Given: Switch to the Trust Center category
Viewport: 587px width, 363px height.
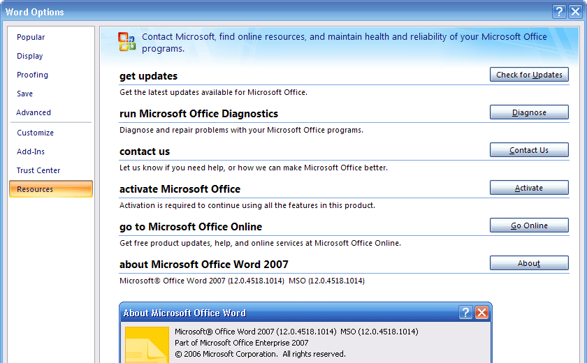Looking at the screenshot, I should [38, 170].
